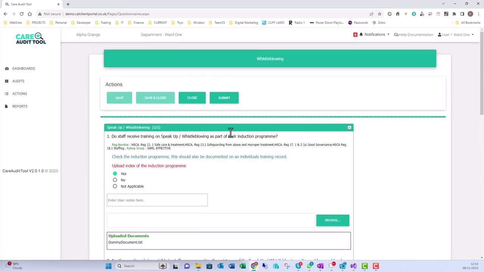
Task: Open Reports in the sidebar
Action: [x=20, y=106]
